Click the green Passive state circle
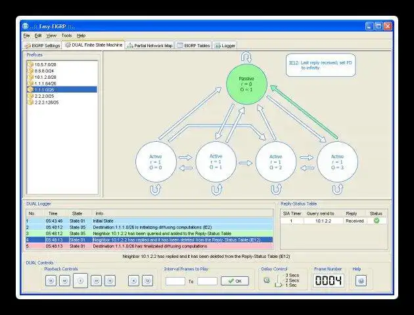This screenshot has width=414, height=315. [246, 84]
